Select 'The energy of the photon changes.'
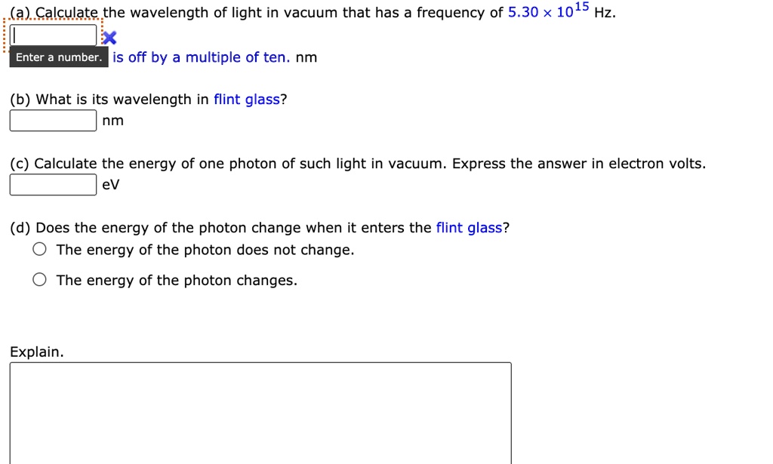Viewport: 773px width, 464px height. click(x=39, y=280)
